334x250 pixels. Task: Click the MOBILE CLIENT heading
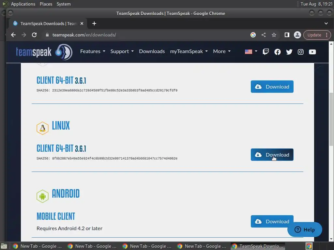[56, 216]
